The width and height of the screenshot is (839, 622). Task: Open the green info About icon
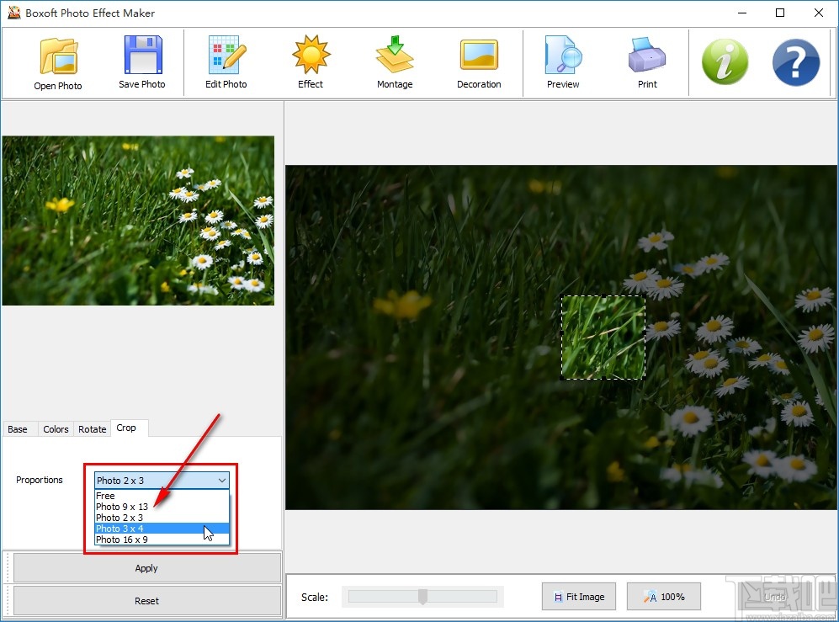tap(725, 61)
